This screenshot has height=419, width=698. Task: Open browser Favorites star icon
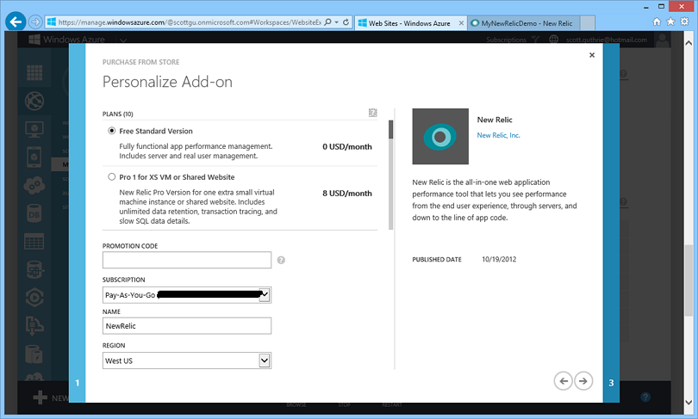click(670, 22)
